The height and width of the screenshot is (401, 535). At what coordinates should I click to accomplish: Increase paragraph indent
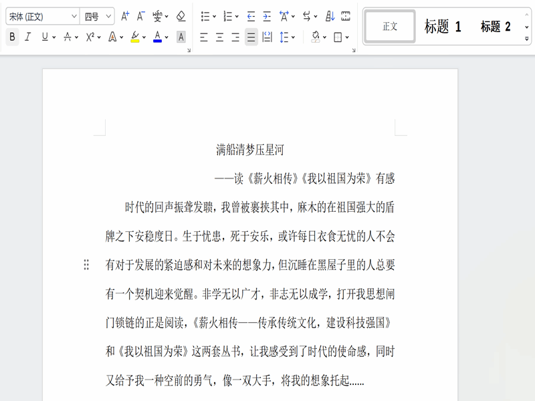click(x=267, y=16)
